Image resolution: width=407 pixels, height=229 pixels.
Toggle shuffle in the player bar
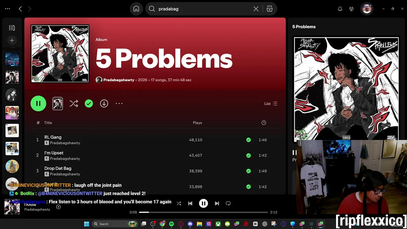tap(179, 204)
